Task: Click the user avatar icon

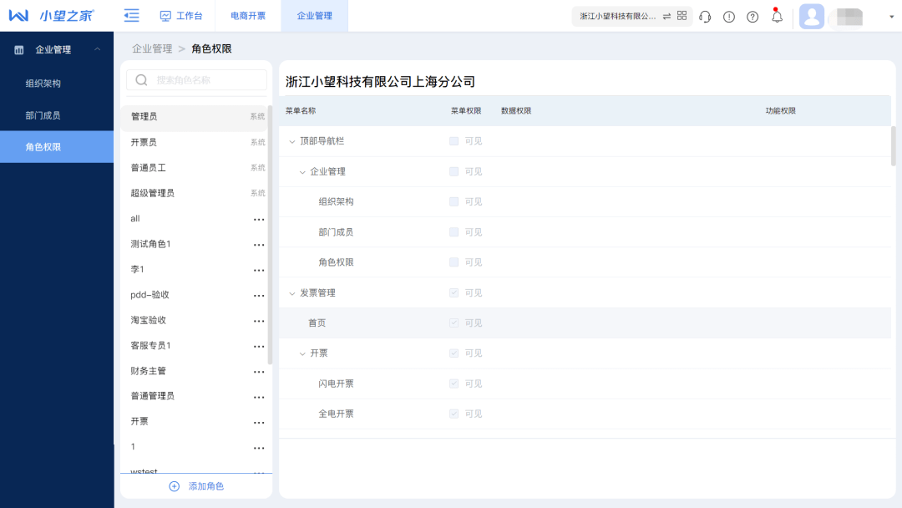Action: tap(812, 17)
